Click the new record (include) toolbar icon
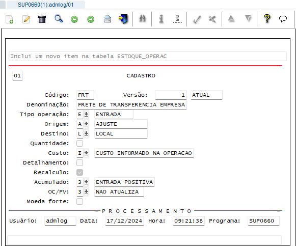 point(10,19)
